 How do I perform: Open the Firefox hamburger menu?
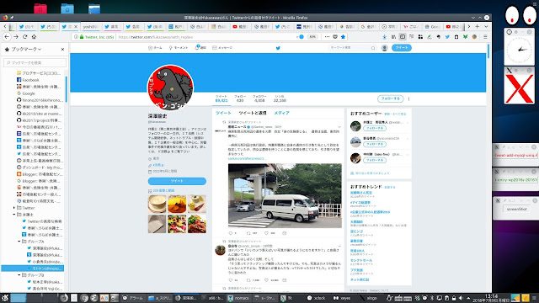[x=485, y=37]
